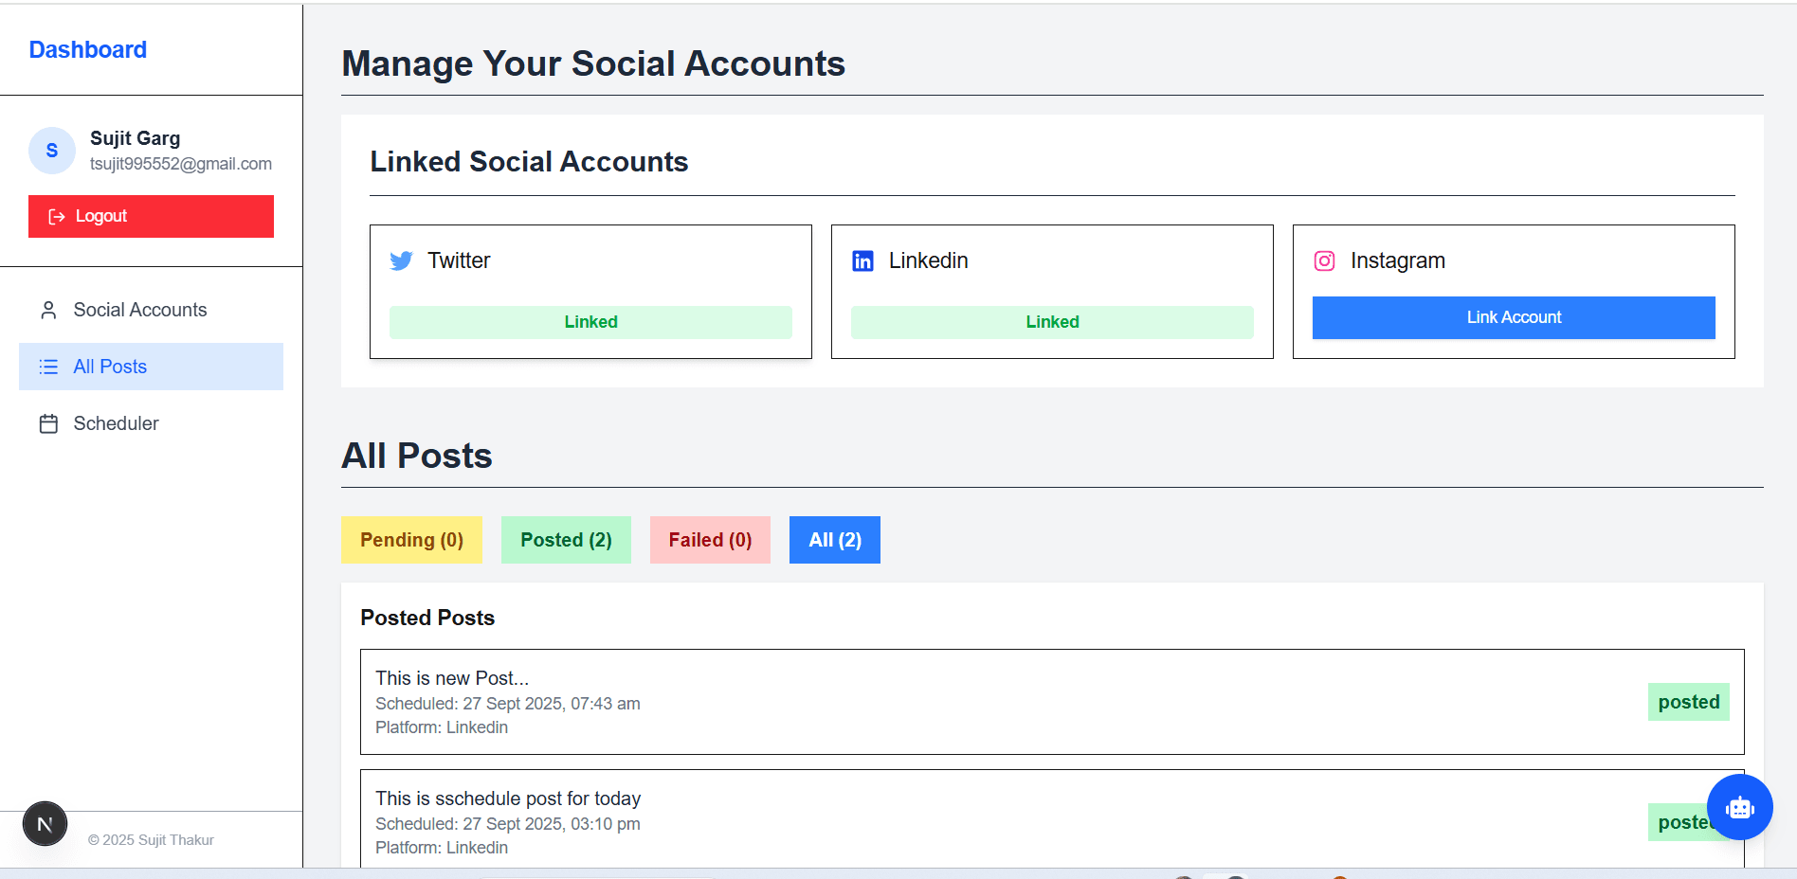Viewport: 1797px width, 879px height.
Task: Click the logout arrow icon
Action: (x=56, y=216)
